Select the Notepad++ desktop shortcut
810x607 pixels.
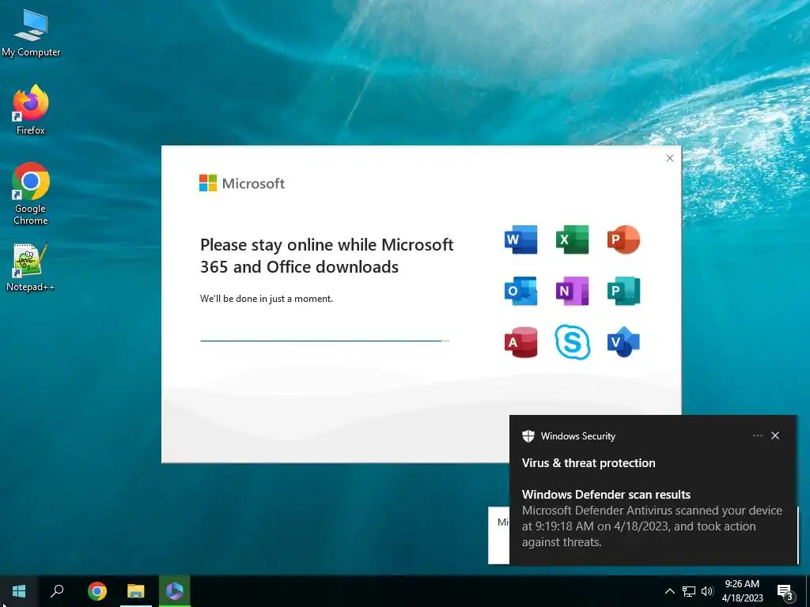click(x=30, y=267)
